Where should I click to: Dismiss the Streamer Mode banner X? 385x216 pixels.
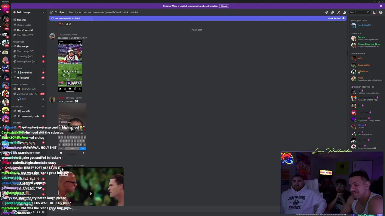[381, 6]
